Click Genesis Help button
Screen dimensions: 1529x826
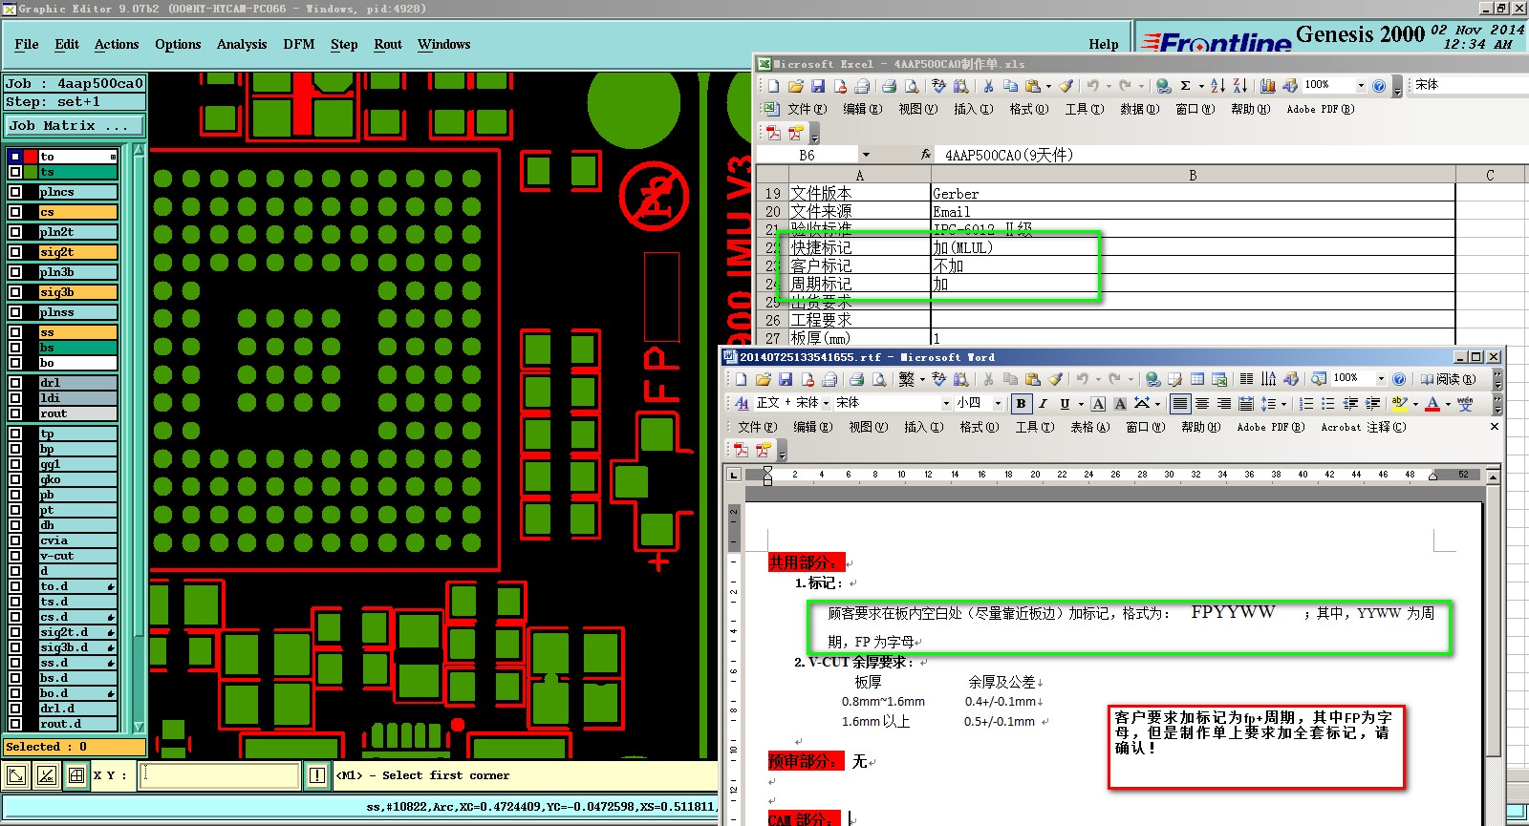1104,44
